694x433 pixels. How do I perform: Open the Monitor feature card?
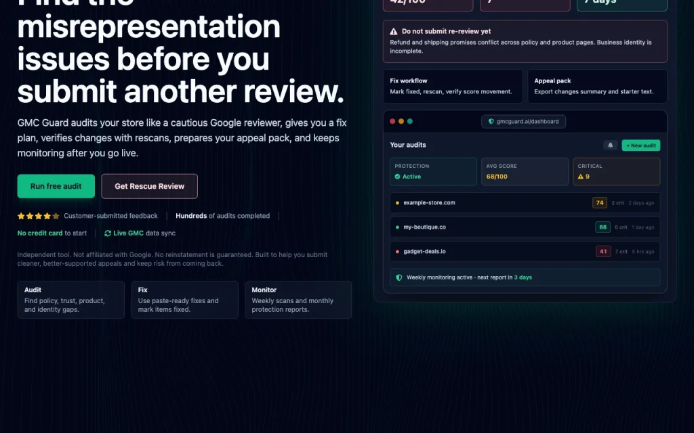click(x=298, y=300)
